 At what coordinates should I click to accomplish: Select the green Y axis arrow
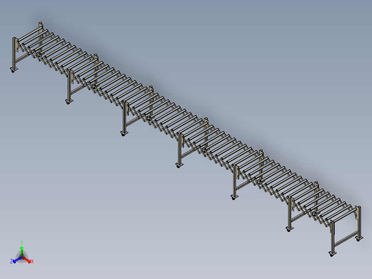tap(22, 249)
